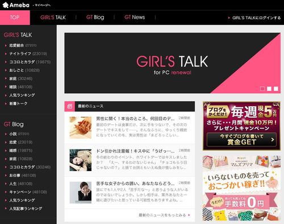Open article 苦手な女子からの誘い
The height and width of the screenshot is (224, 284).
pos(135,184)
